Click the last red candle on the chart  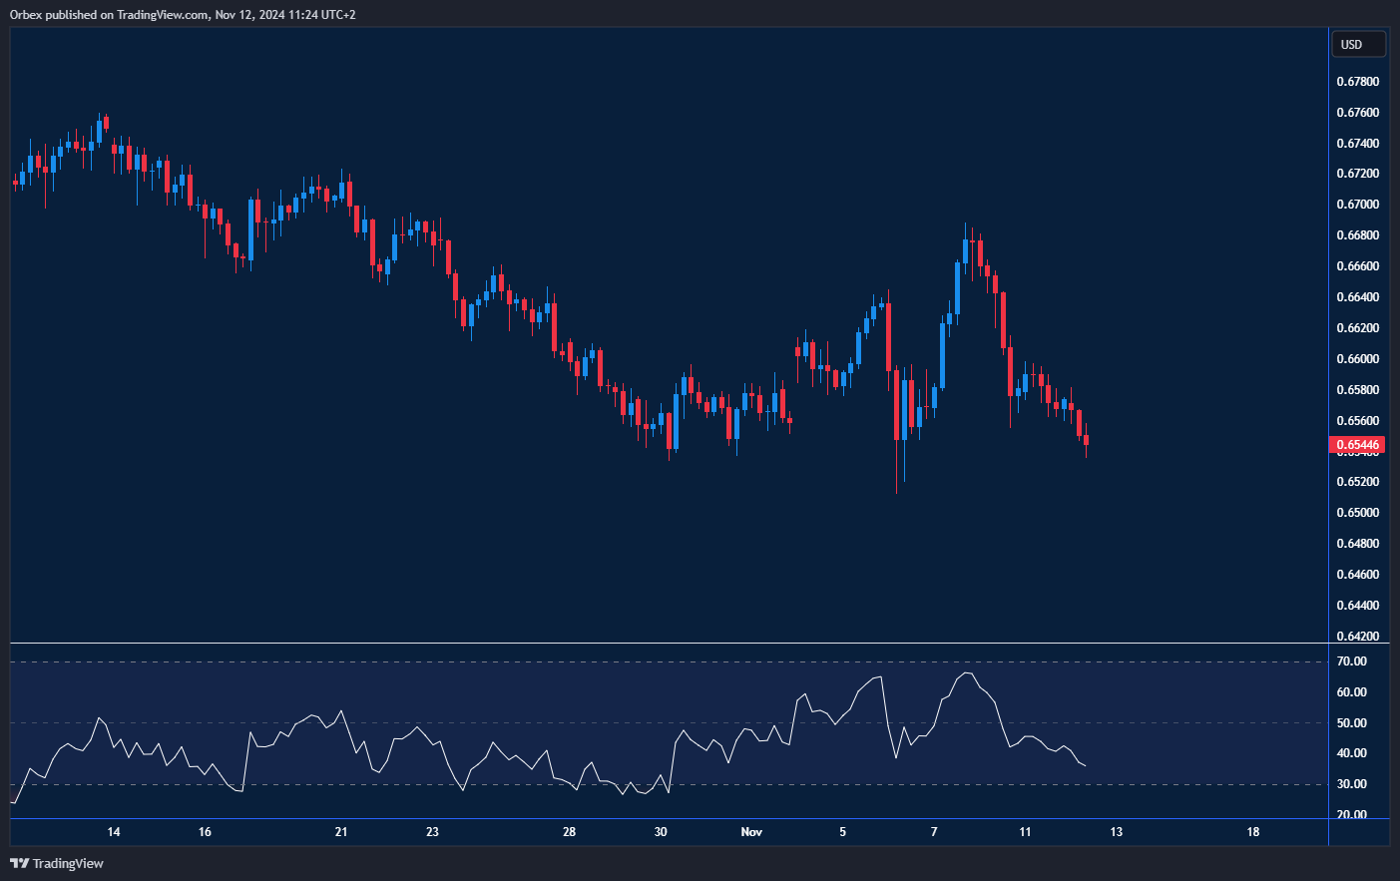[1086, 440]
